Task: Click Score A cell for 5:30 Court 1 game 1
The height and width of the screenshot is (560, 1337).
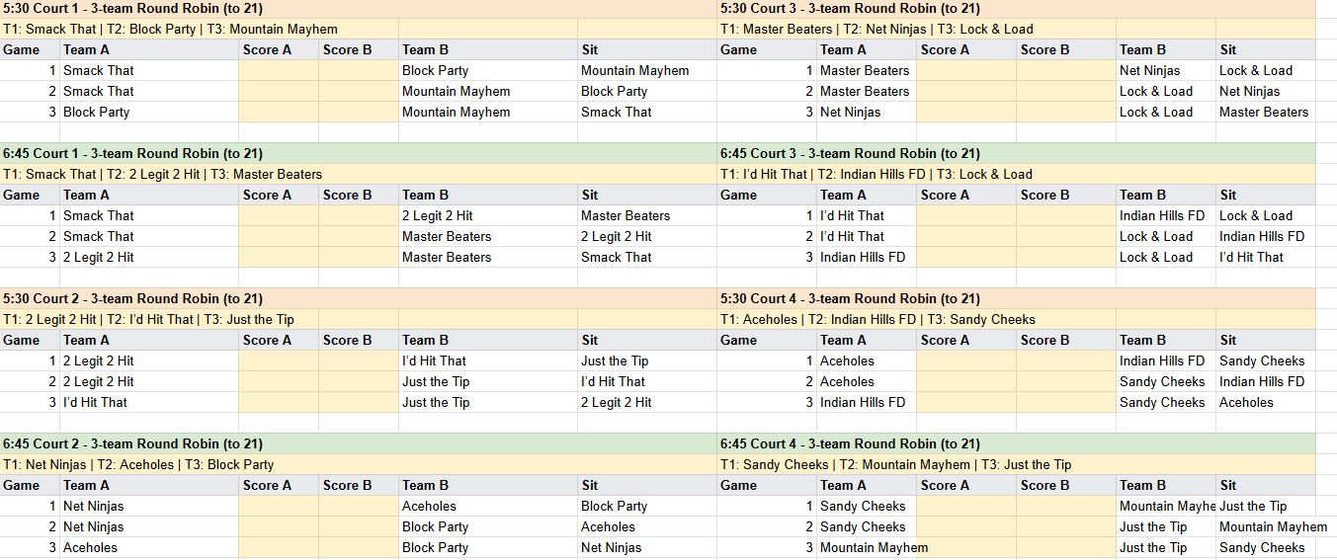Action: click(x=279, y=70)
